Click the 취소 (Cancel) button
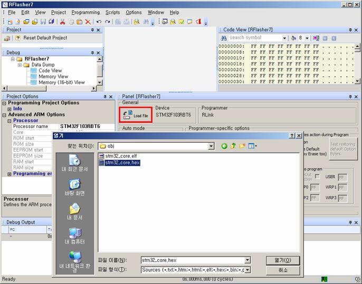This screenshot has height=284, width=362. coord(283,270)
